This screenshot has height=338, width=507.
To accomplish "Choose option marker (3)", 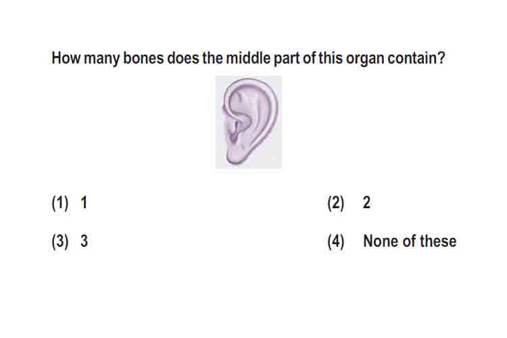I will [59, 241].
